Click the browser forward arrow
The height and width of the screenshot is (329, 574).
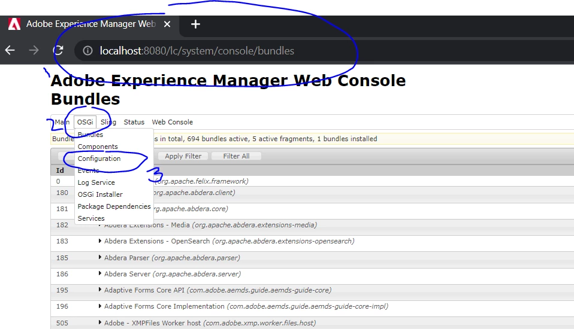pyautogui.click(x=34, y=50)
